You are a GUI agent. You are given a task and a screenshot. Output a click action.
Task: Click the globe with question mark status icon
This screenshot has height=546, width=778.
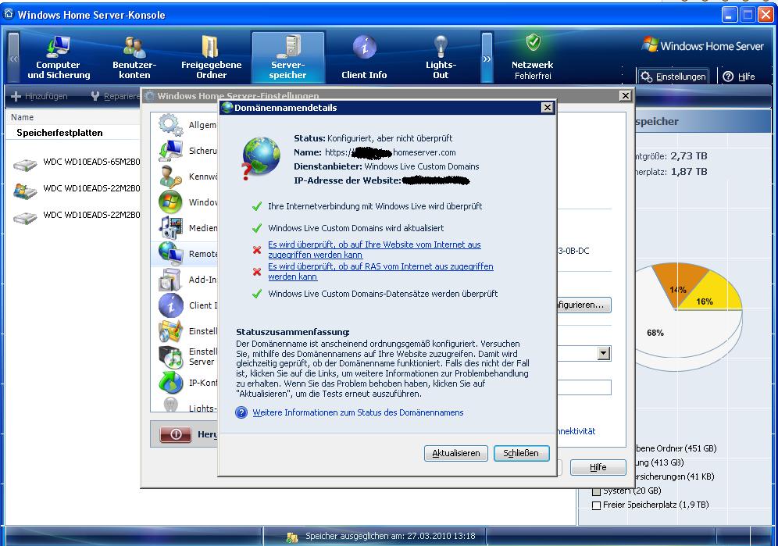point(260,159)
